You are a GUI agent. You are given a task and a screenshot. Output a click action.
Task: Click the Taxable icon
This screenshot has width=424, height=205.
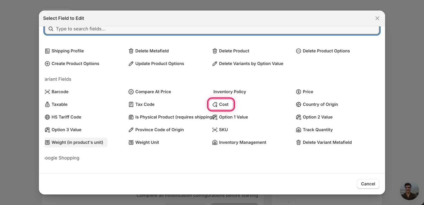tap(47, 104)
